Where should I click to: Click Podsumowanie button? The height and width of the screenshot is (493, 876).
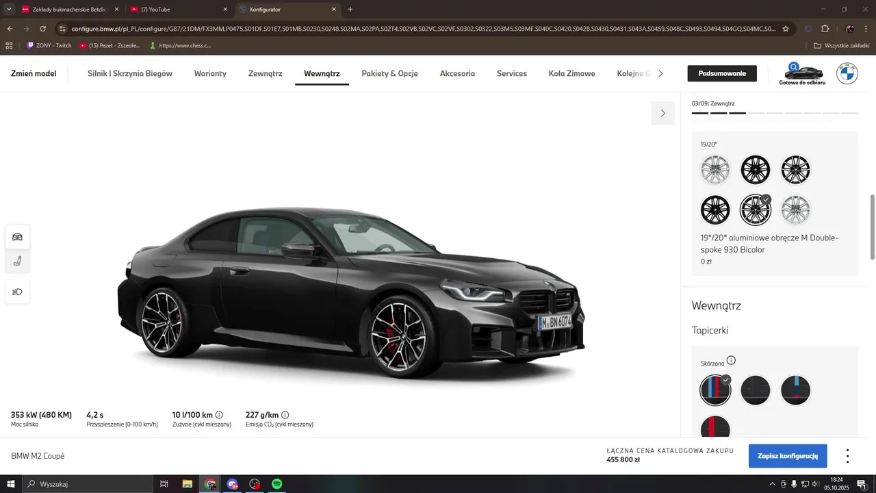point(722,73)
